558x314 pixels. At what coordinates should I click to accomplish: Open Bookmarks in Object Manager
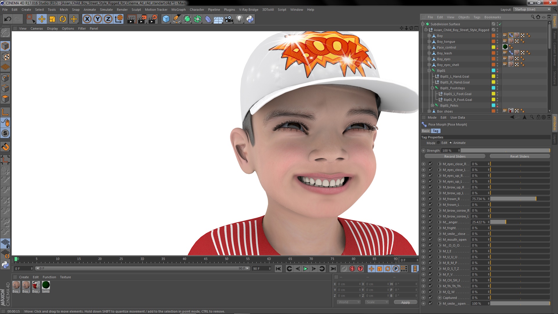(492, 17)
